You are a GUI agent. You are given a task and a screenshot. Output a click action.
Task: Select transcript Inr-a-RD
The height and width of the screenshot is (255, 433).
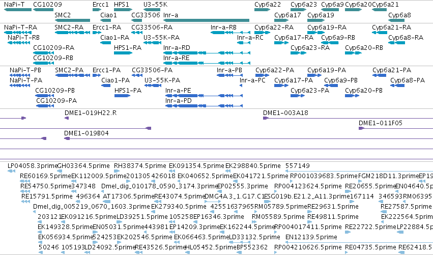pos(207,53)
